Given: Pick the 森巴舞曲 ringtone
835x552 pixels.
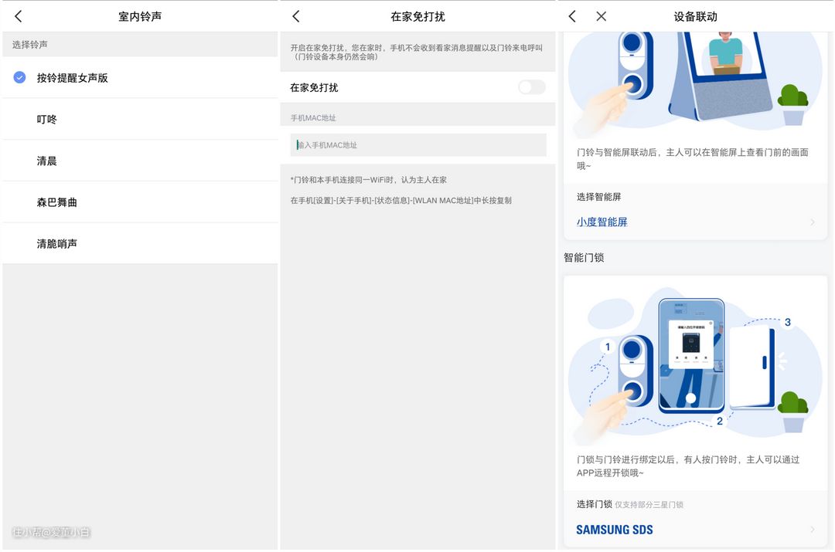Looking at the screenshot, I should 57,202.
